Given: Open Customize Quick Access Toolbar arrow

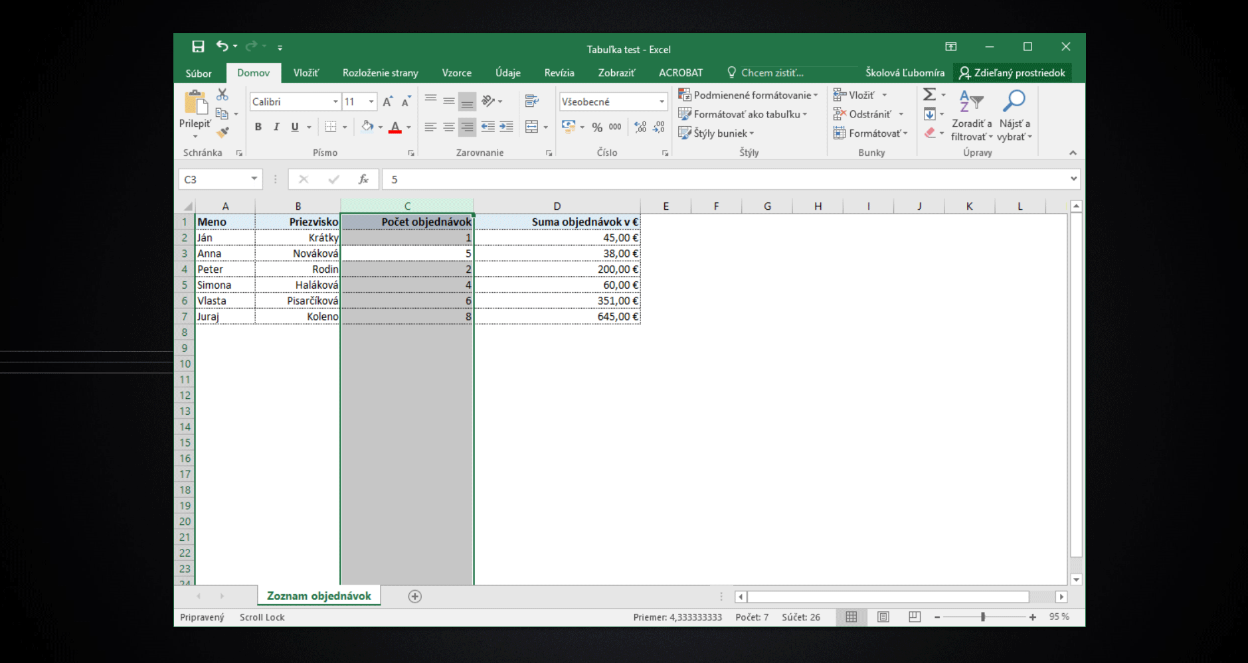Looking at the screenshot, I should (x=280, y=48).
